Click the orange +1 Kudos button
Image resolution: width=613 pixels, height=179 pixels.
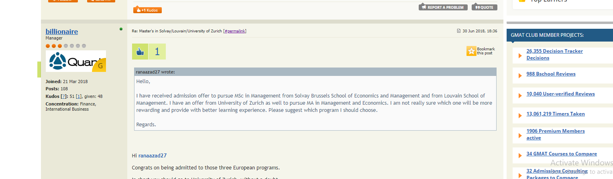click(x=147, y=10)
